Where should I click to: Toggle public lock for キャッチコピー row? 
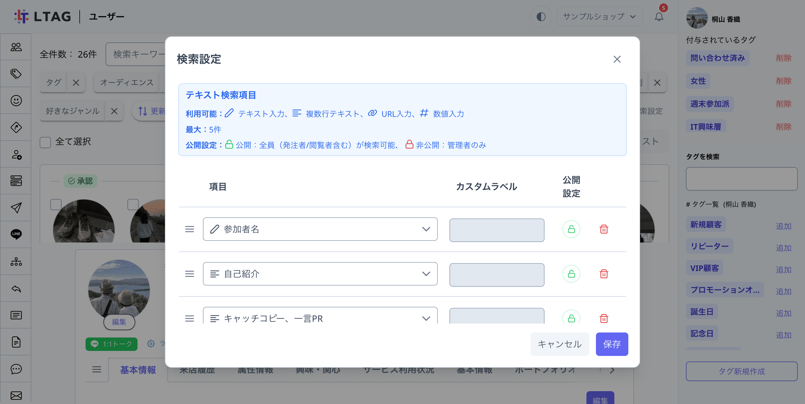point(571,317)
